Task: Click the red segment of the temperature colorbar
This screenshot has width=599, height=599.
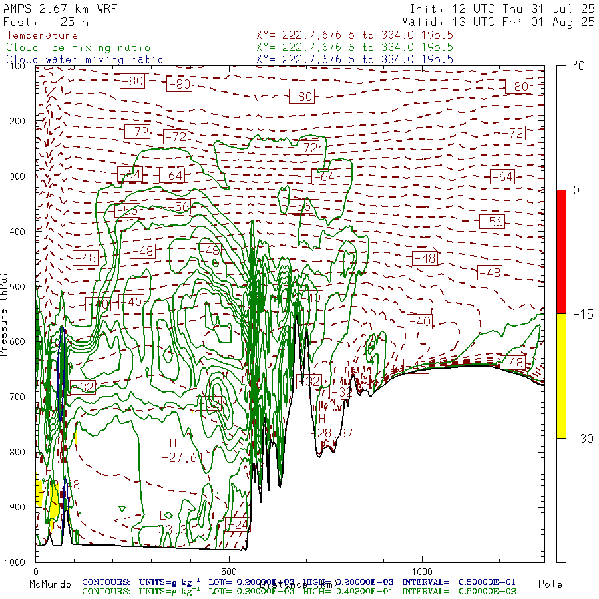Action: pos(561,252)
